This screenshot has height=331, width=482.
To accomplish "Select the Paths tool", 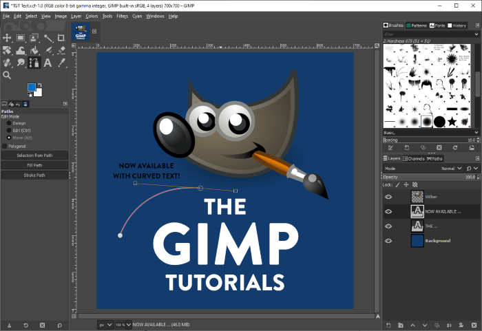I will click(x=34, y=63).
